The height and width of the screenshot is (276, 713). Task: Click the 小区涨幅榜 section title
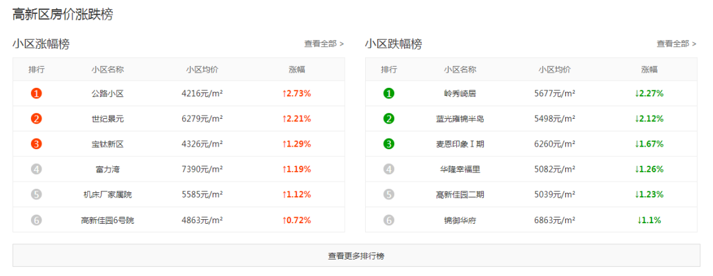pos(41,44)
